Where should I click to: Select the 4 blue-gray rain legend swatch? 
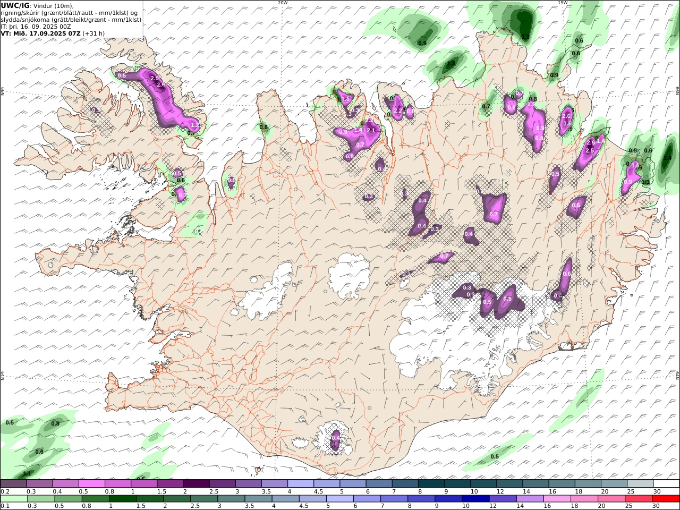pos(285,498)
